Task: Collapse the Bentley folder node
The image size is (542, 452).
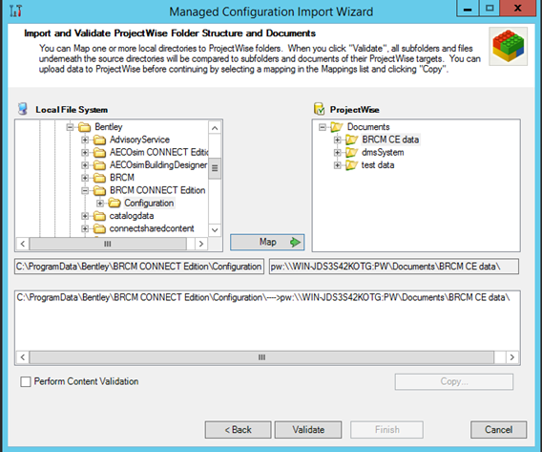Action: 71,127
